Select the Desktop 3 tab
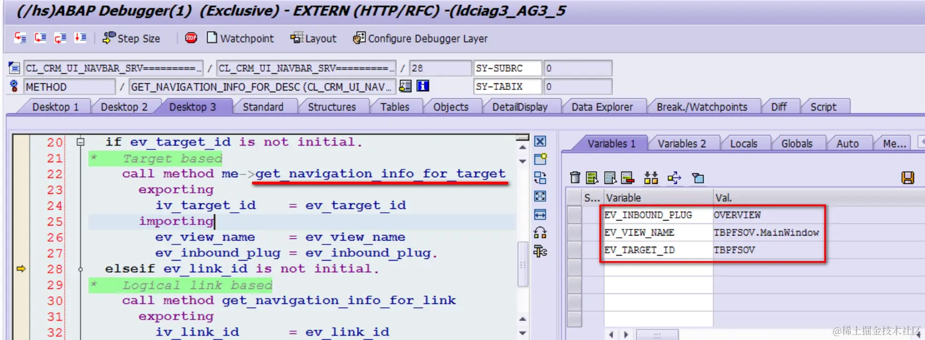This screenshot has width=925, height=340. click(x=193, y=107)
